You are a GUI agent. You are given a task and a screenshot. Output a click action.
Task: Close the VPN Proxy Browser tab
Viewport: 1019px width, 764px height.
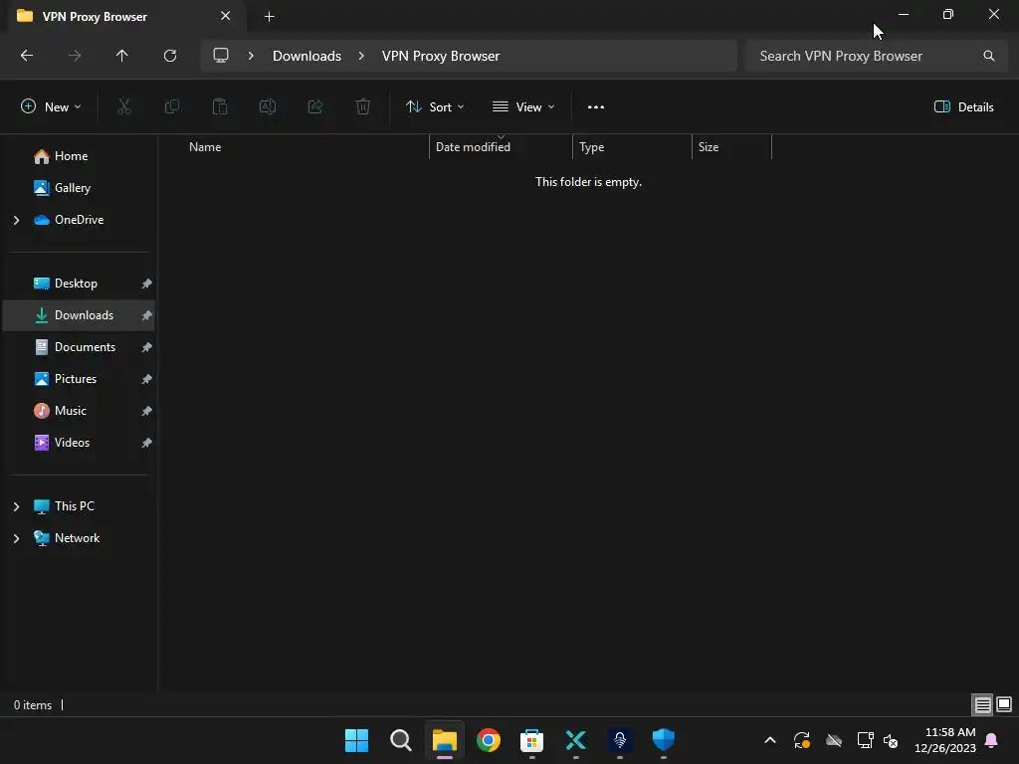[226, 16]
